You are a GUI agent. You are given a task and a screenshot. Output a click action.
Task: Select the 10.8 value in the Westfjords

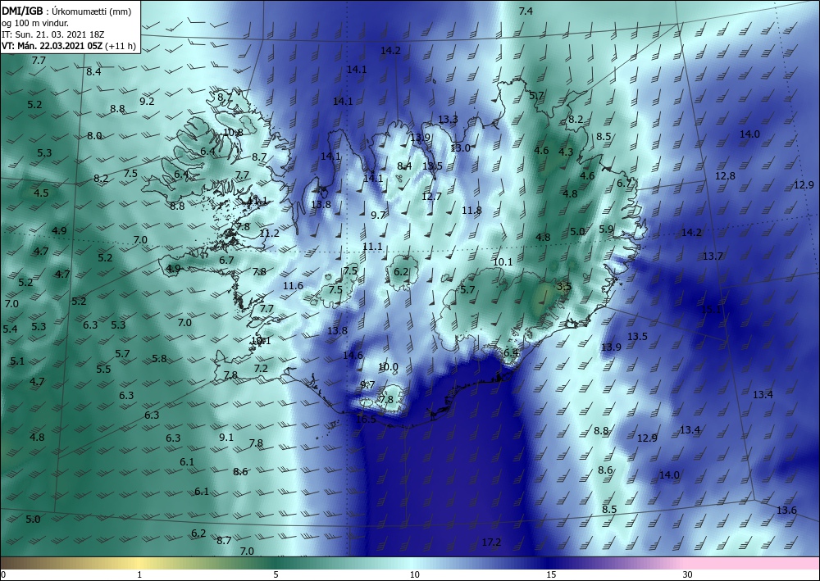click(233, 132)
